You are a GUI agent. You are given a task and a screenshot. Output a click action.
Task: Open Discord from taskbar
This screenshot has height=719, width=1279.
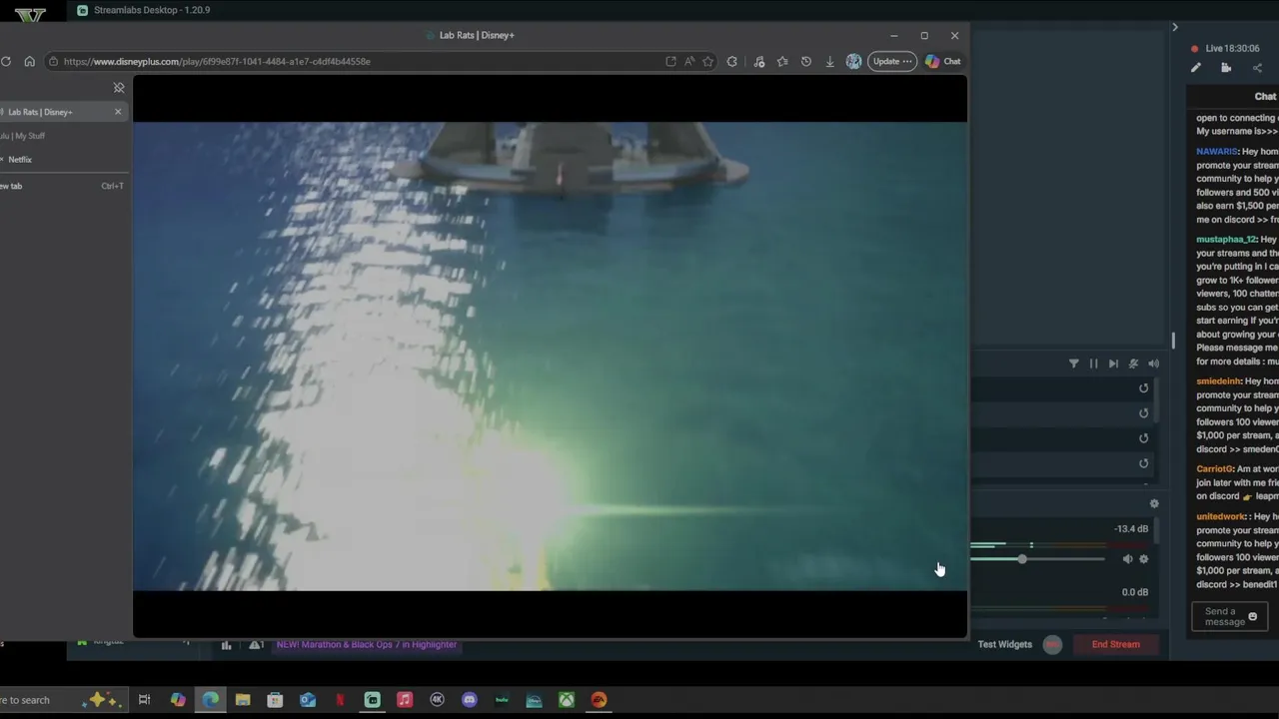point(470,700)
